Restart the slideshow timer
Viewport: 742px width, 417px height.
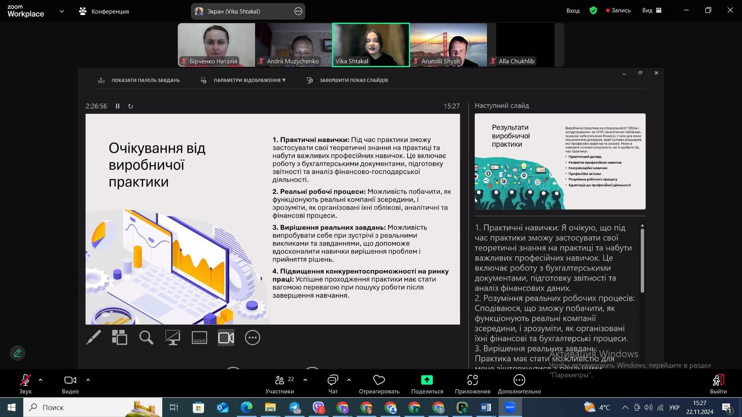[x=131, y=106]
